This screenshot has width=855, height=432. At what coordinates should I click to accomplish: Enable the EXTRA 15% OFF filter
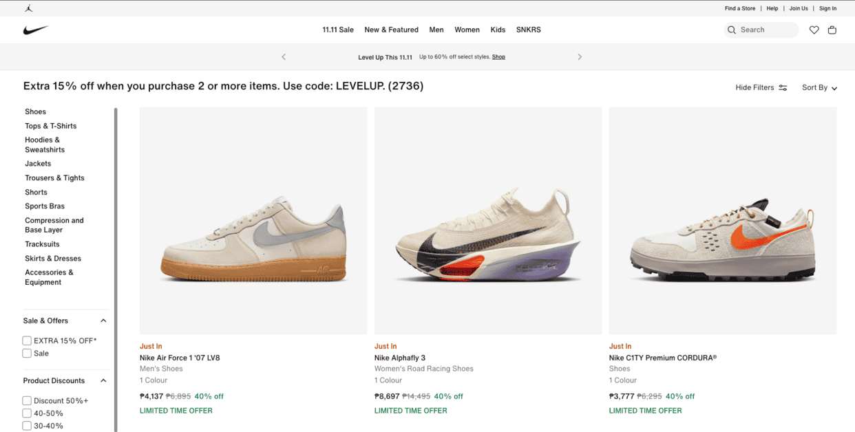point(26,340)
